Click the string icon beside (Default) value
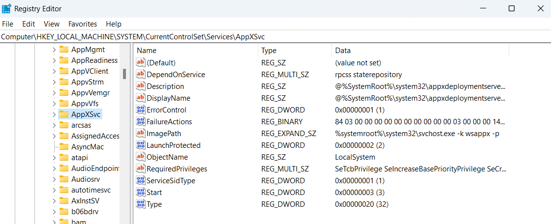 pyautogui.click(x=141, y=63)
